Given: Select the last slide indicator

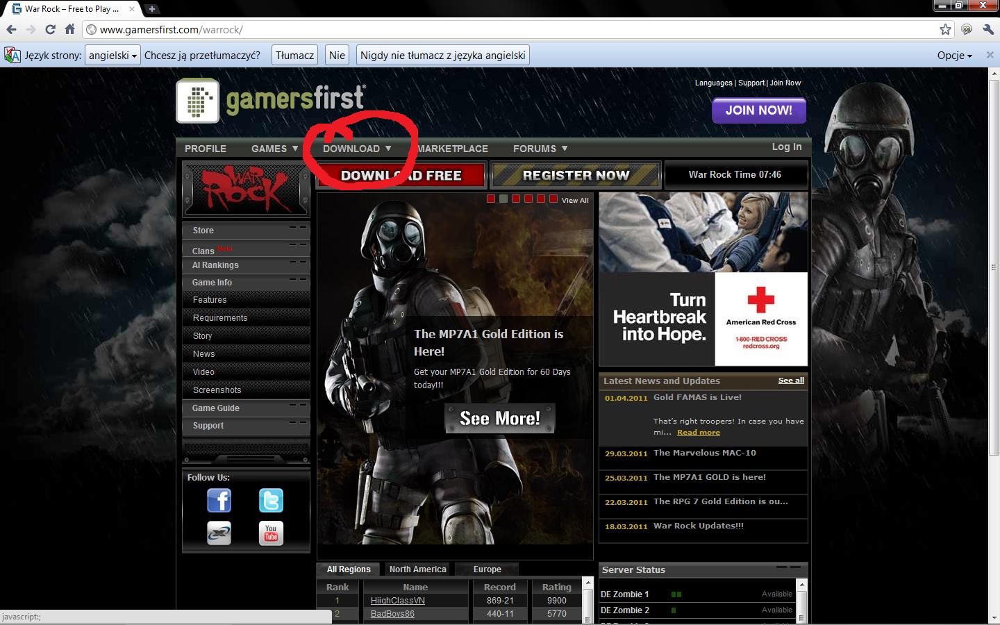Looking at the screenshot, I should pyautogui.click(x=553, y=199).
